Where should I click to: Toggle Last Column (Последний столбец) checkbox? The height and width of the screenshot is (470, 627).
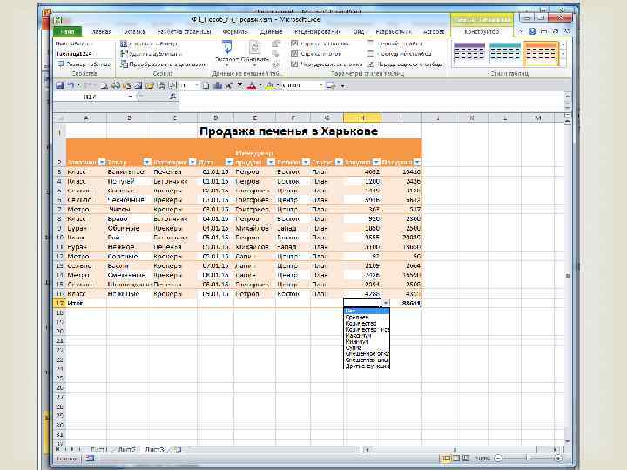tap(371, 54)
